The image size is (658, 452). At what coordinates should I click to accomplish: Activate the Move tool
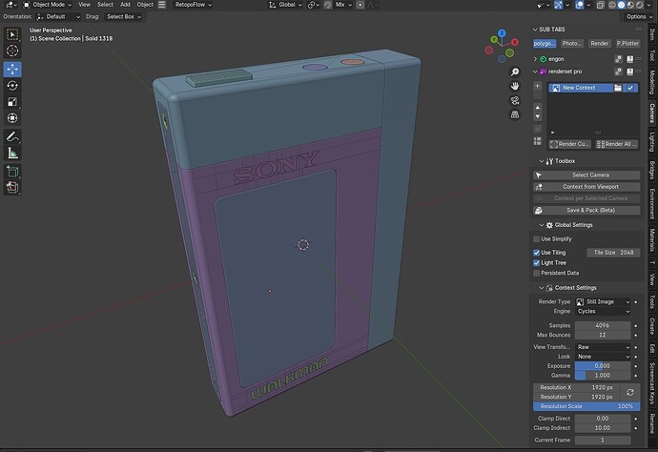point(12,70)
